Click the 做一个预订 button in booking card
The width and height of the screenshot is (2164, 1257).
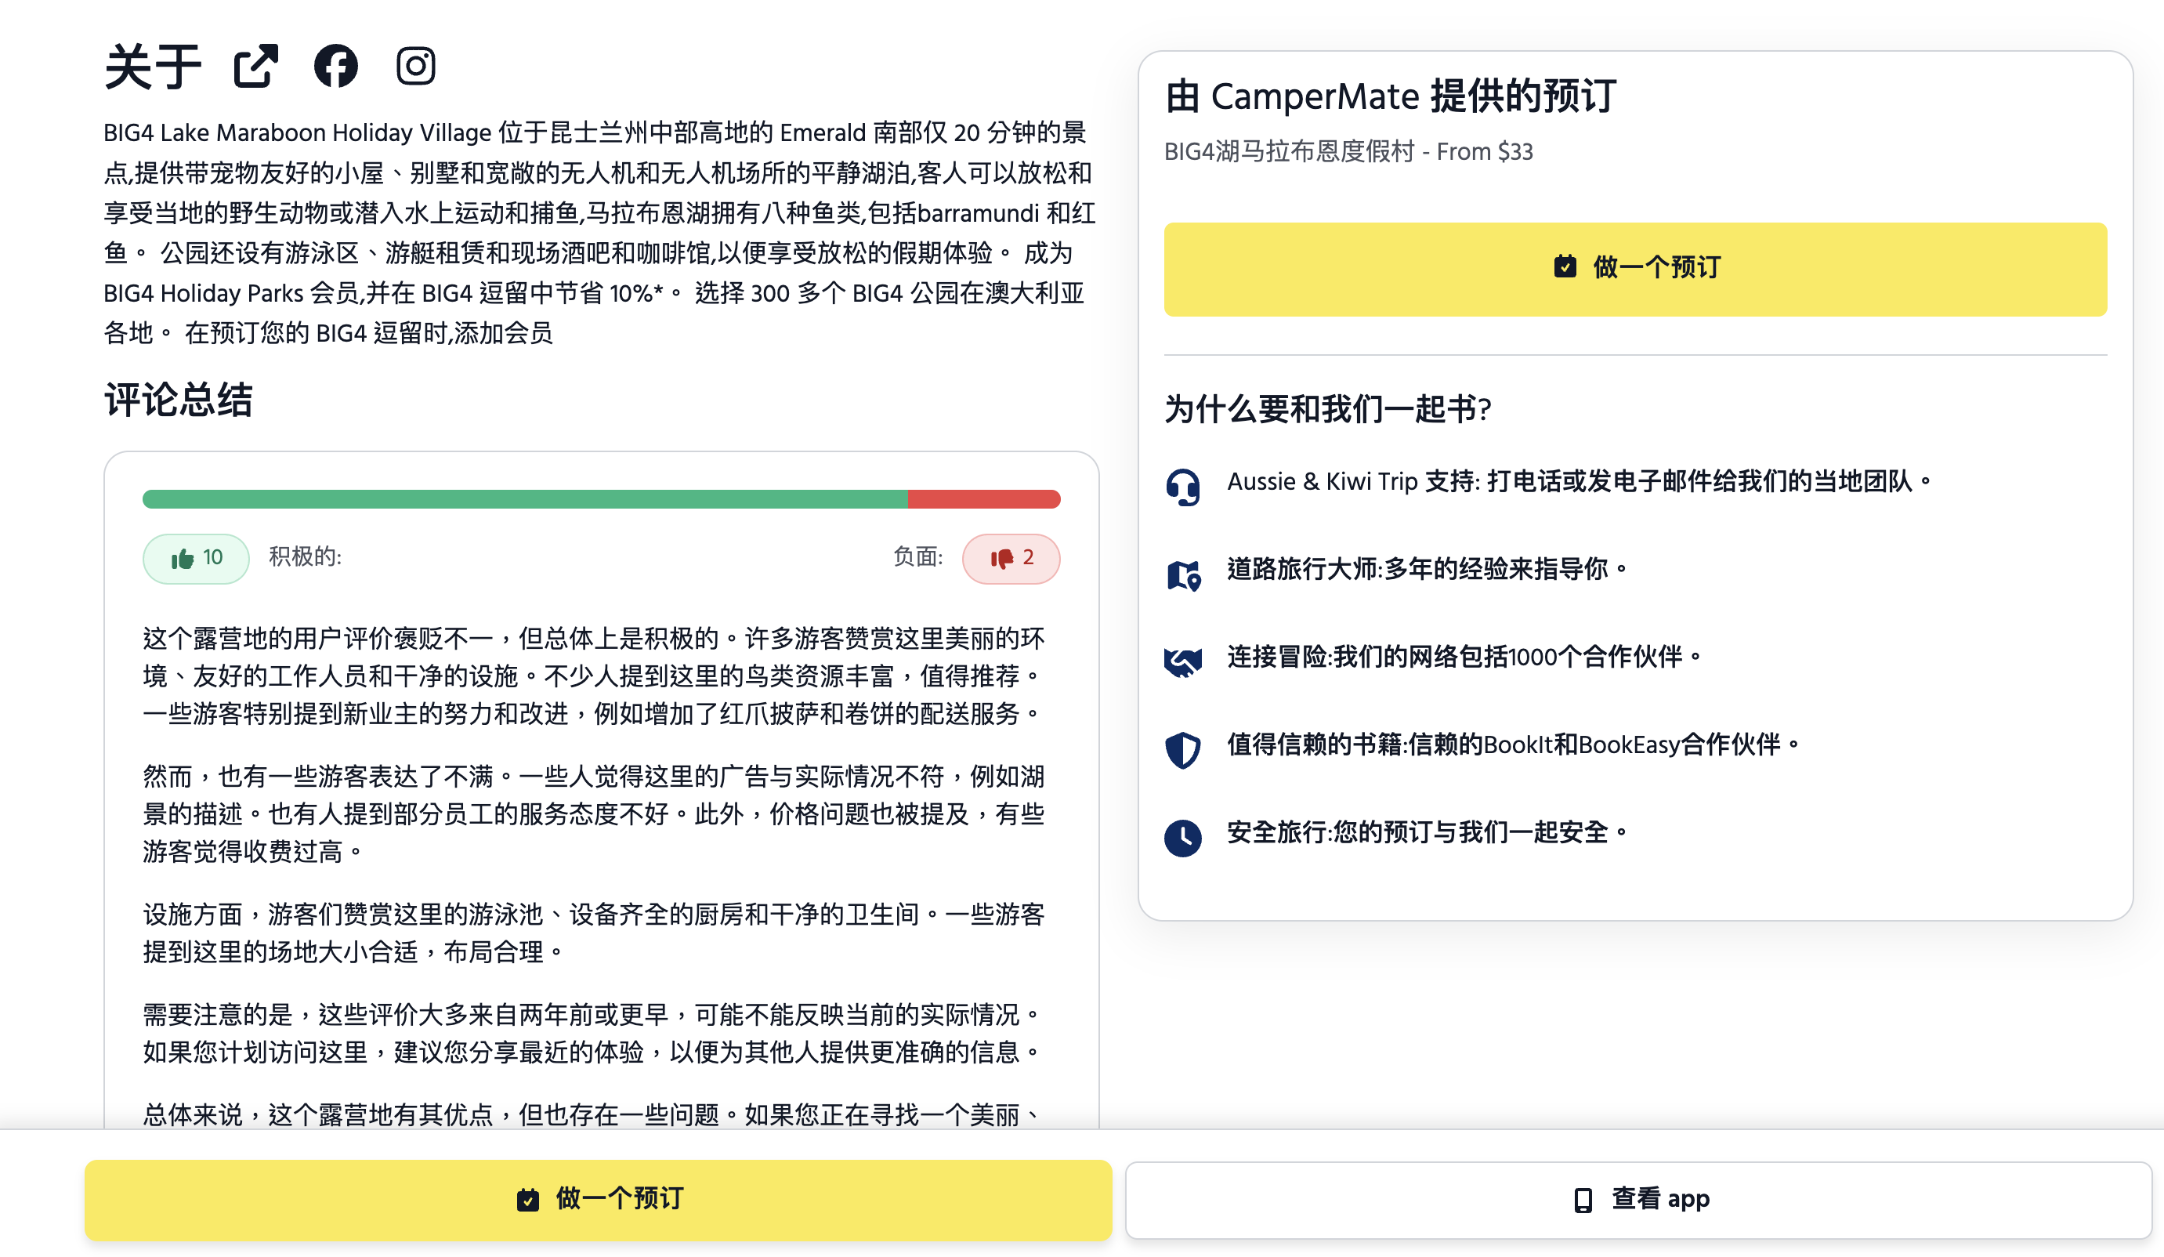click(1635, 269)
